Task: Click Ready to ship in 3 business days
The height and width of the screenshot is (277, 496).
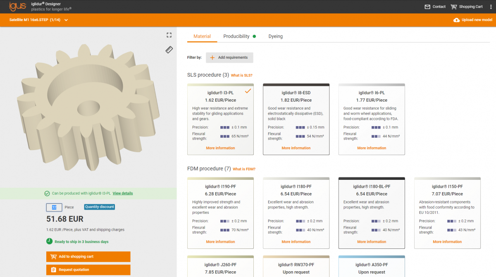Action: click(x=81, y=242)
